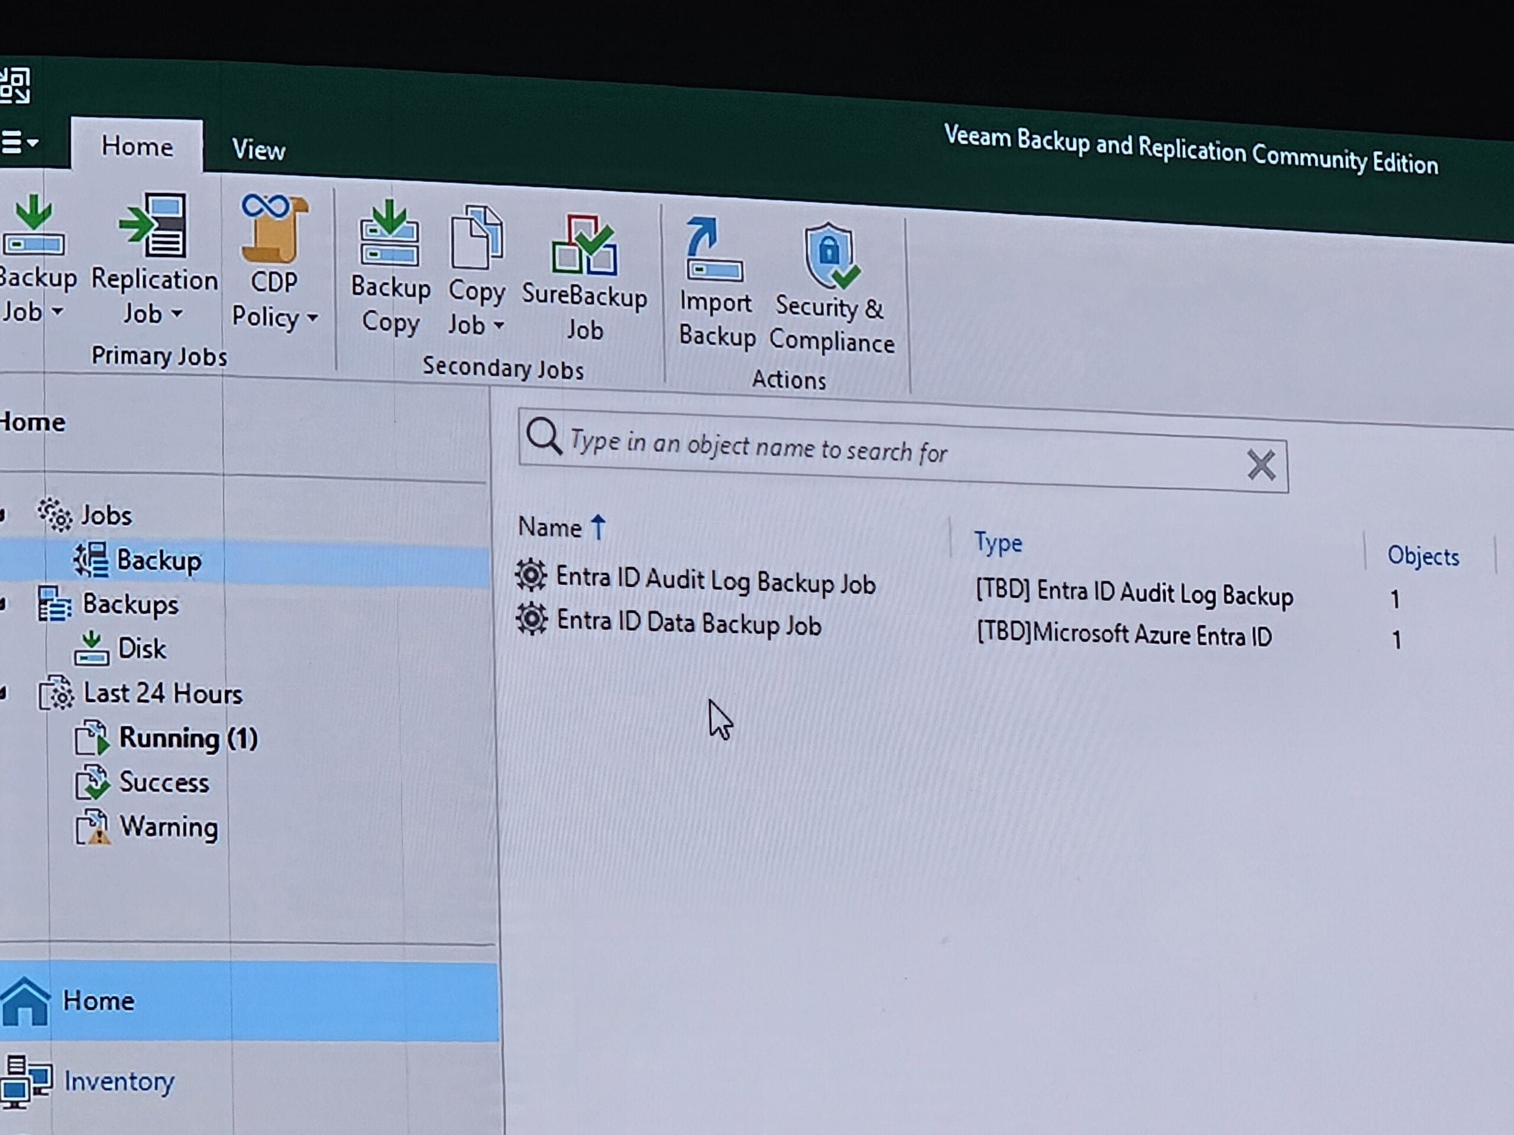Image resolution: width=1514 pixels, height=1135 pixels.
Task: Select the Home ribbon tab
Action: (x=137, y=147)
